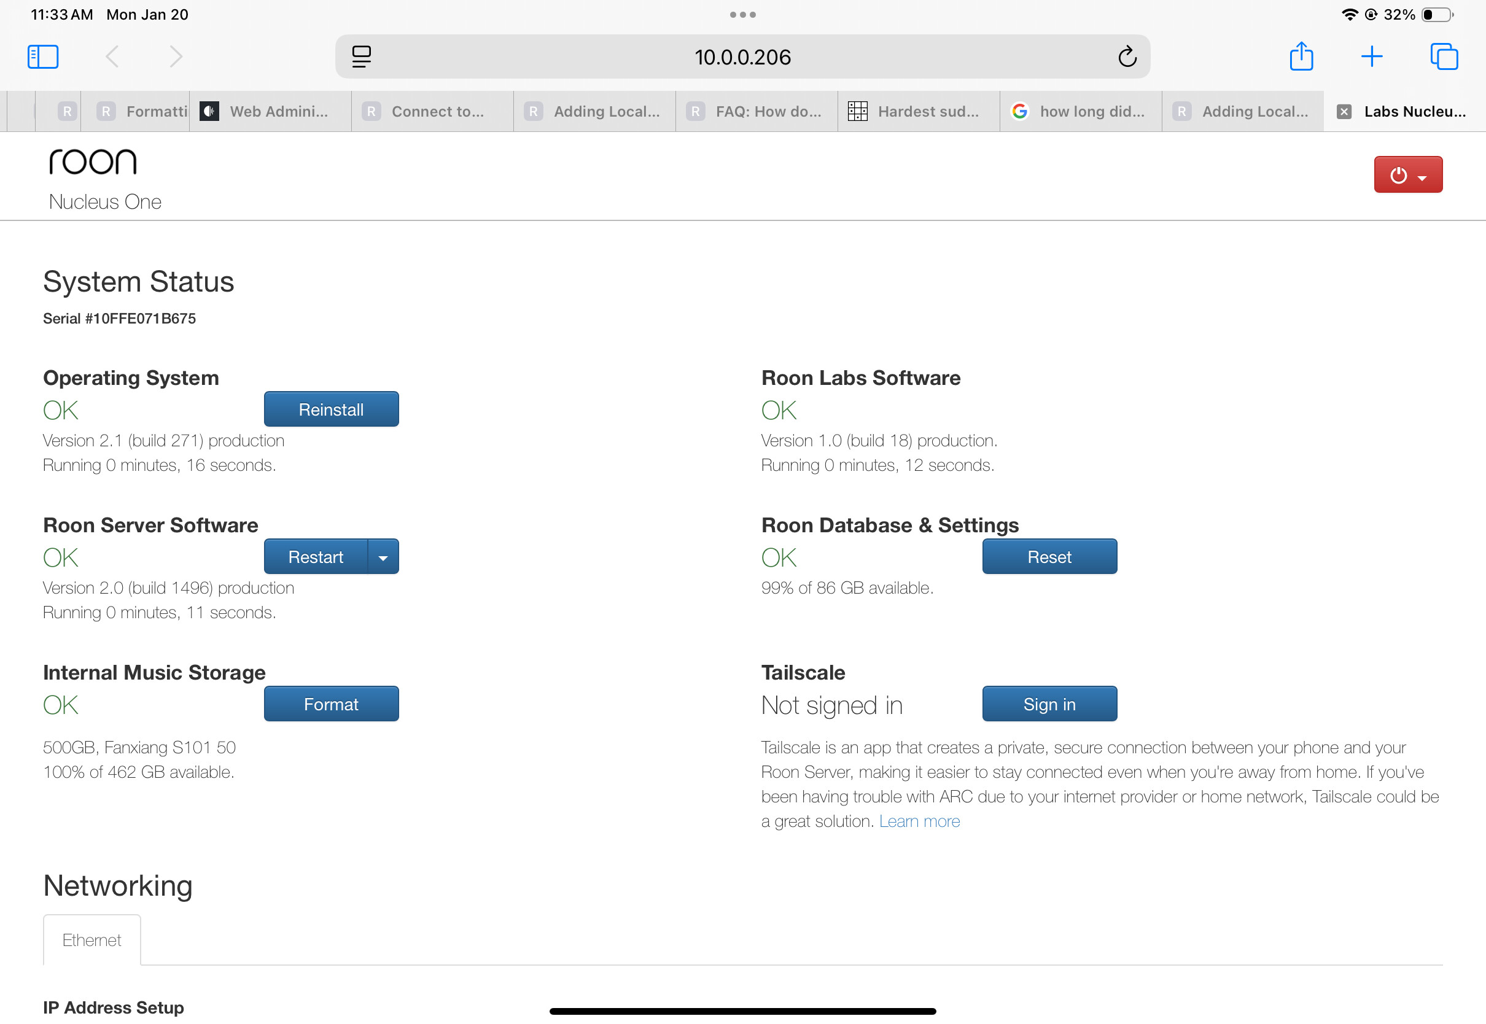
Task: Switch to the Connect to tab
Action: tap(432, 112)
